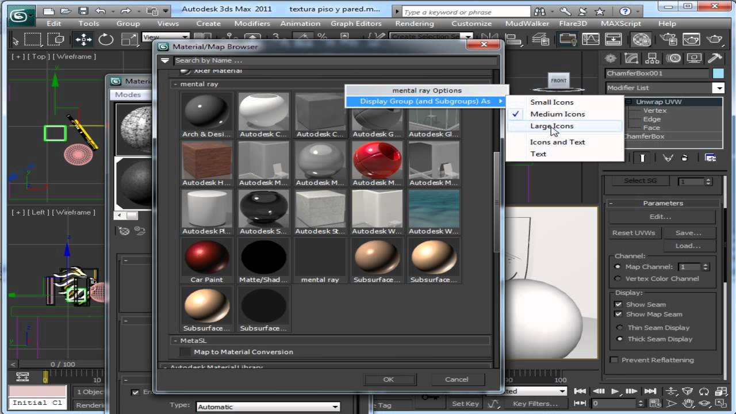Open the Hierarchy command panel tab
The width and height of the screenshot is (736, 414).
tap(652, 58)
